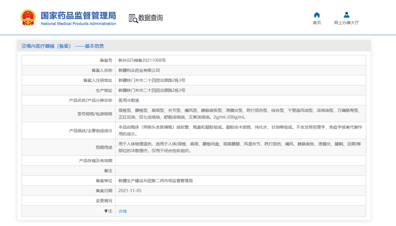Click the 备案日期 value 2021-11-05
Viewport: 396px width, 226px height.
coord(130,191)
